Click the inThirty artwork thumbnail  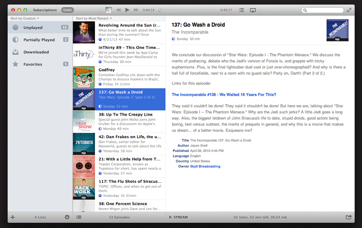[x=84, y=55]
